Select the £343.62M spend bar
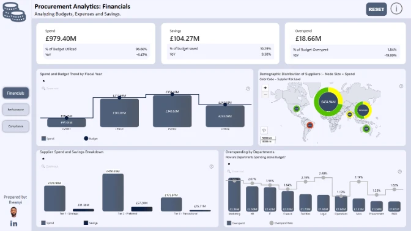This screenshot has width=411, height=231. tap(172, 111)
